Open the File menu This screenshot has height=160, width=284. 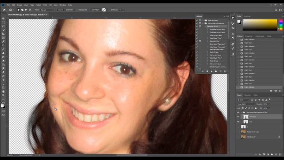click(x=8, y=5)
